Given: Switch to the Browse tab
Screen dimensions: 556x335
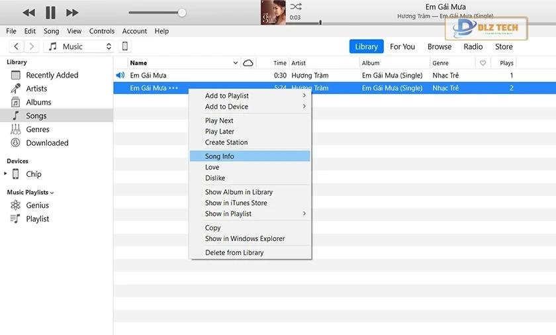Looking at the screenshot, I should 440,46.
